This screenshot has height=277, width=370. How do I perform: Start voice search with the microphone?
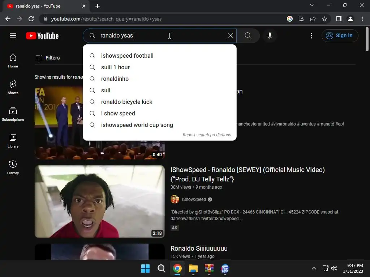click(270, 36)
